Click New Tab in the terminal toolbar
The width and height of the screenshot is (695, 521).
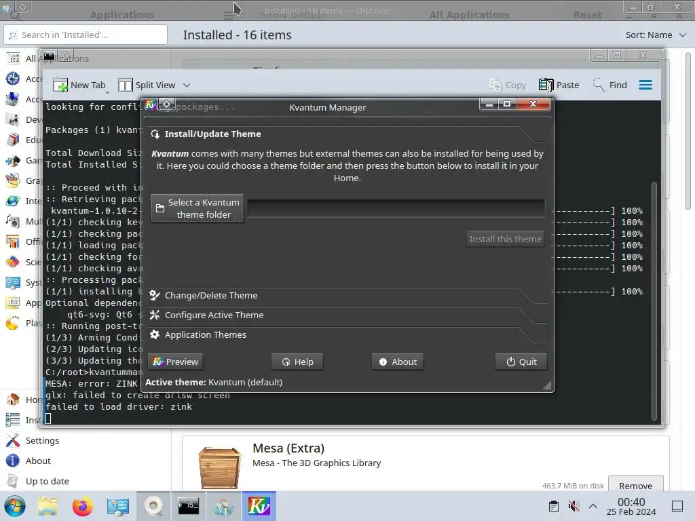click(80, 85)
